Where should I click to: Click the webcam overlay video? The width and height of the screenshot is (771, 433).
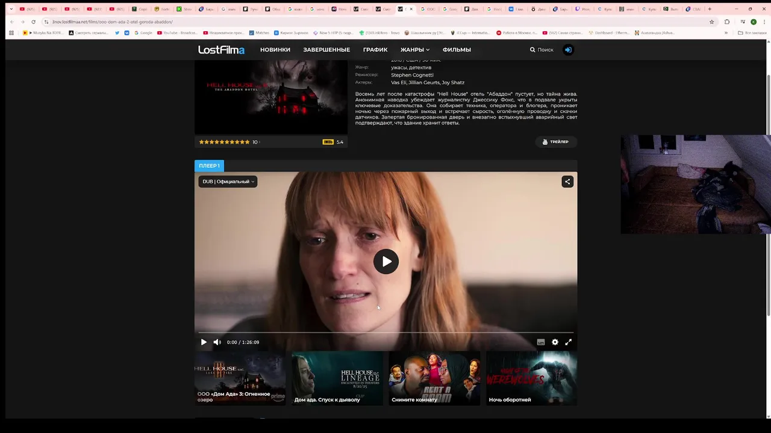696,184
